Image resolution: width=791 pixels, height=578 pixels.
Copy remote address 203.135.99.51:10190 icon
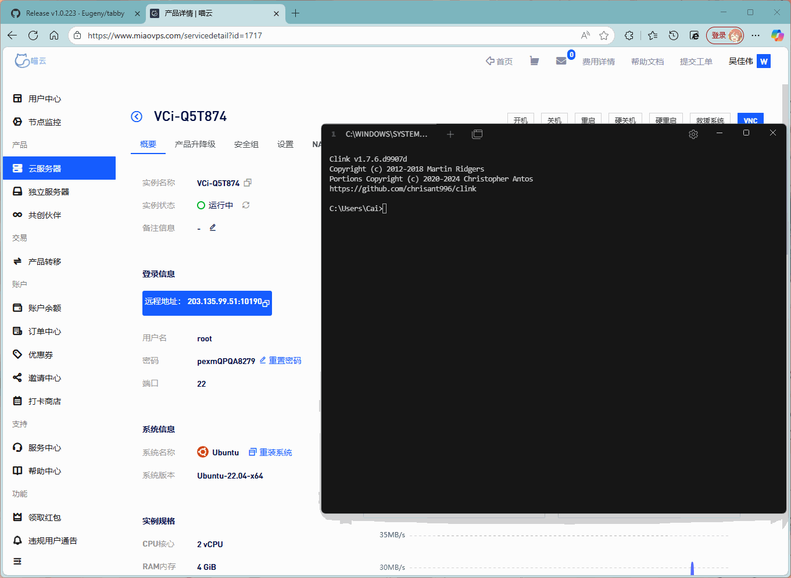pos(266,303)
